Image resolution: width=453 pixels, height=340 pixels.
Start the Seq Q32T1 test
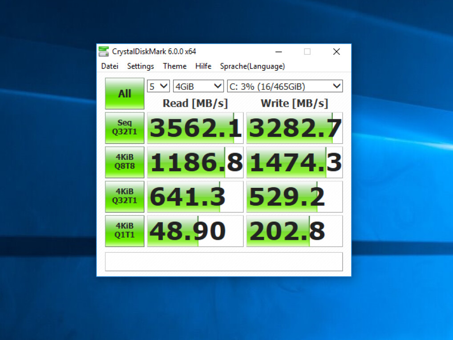(125, 128)
